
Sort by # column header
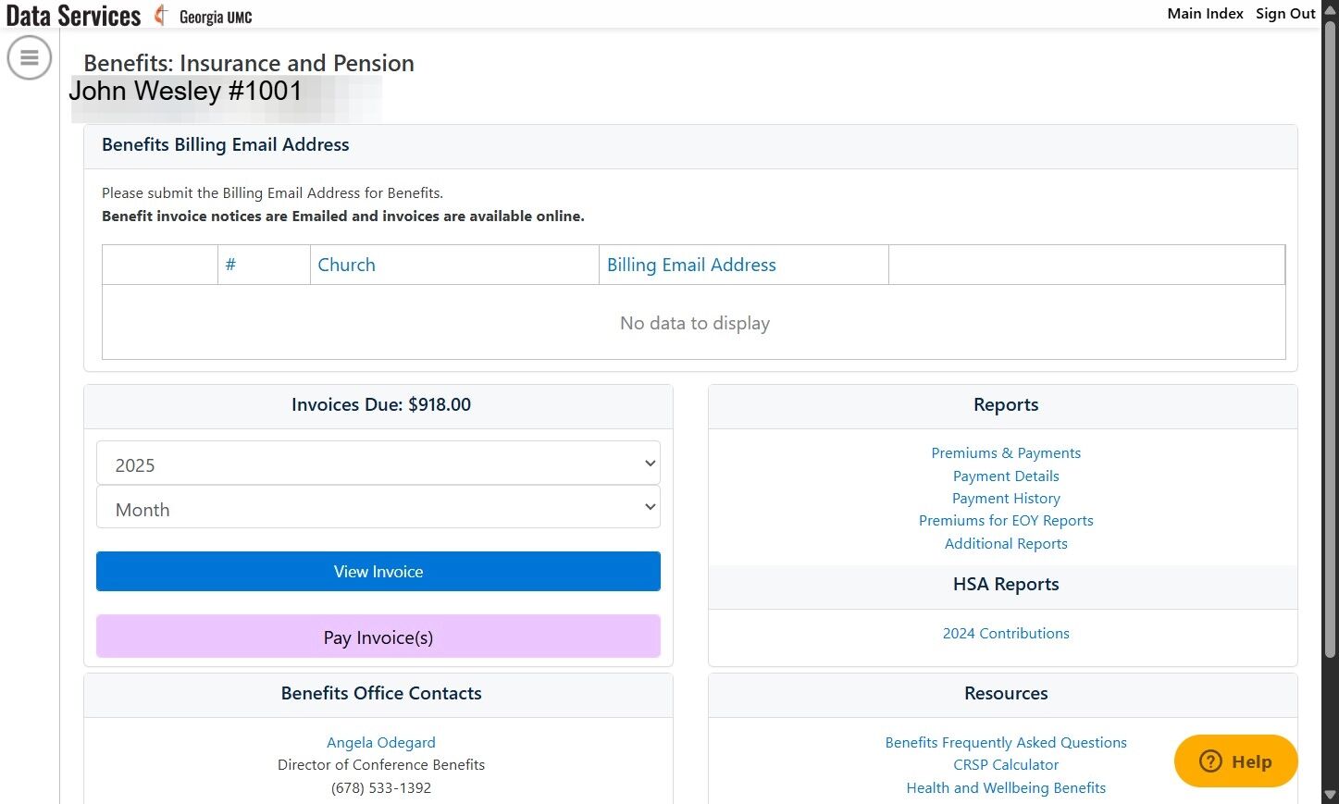(230, 265)
